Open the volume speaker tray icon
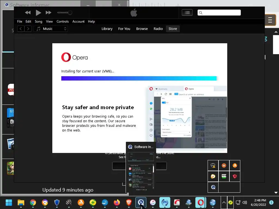The image size is (279, 209). coord(245,202)
